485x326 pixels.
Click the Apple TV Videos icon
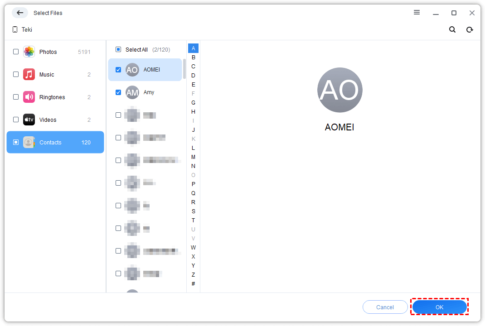29,120
